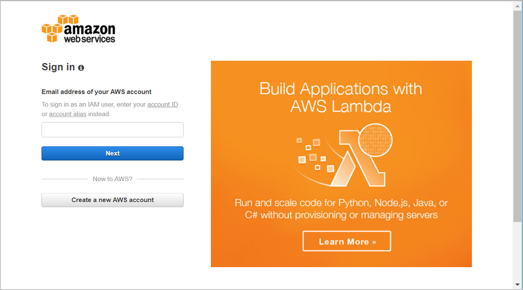
Task: Open the account alias link
Action: point(68,114)
